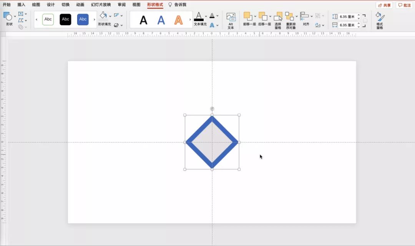The height and width of the screenshot is (246, 415).
Task: Click the shape outline pen icon
Action: coord(116,15)
